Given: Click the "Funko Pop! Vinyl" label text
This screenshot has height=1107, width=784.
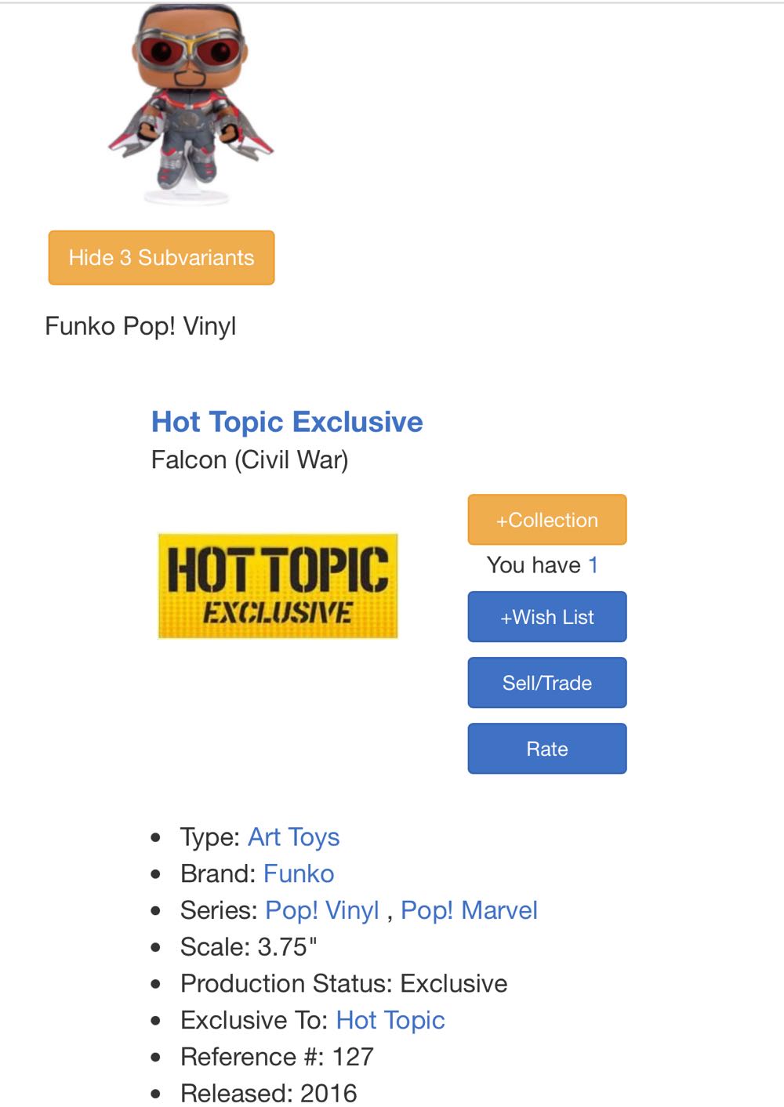Looking at the screenshot, I should tap(140, 326).
